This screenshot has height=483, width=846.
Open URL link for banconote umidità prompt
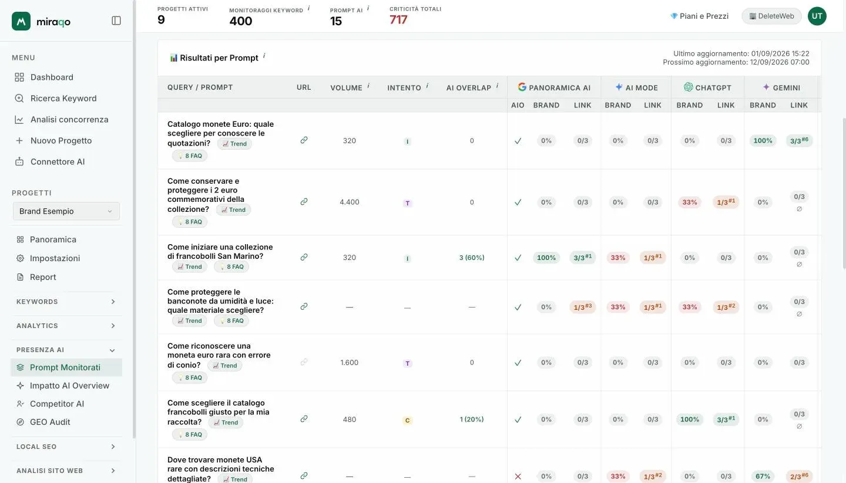[304, 306]
